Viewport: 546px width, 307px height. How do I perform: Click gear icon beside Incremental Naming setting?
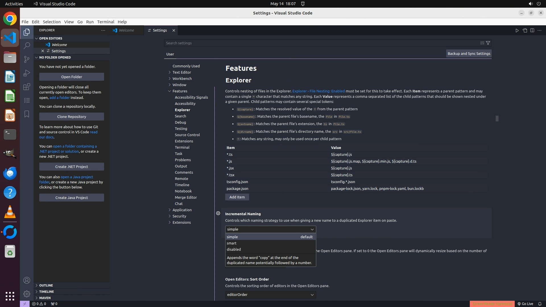218,213
